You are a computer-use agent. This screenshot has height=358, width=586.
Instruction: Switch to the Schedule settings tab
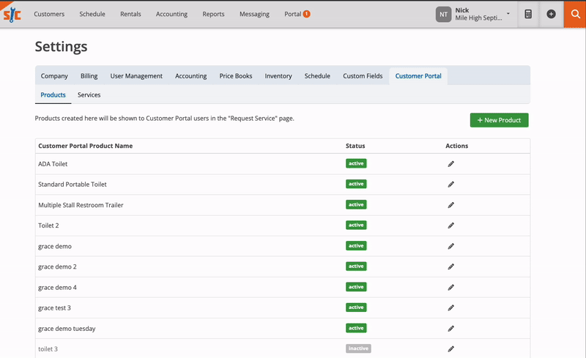pyautogui.click(x=317, y=76)
